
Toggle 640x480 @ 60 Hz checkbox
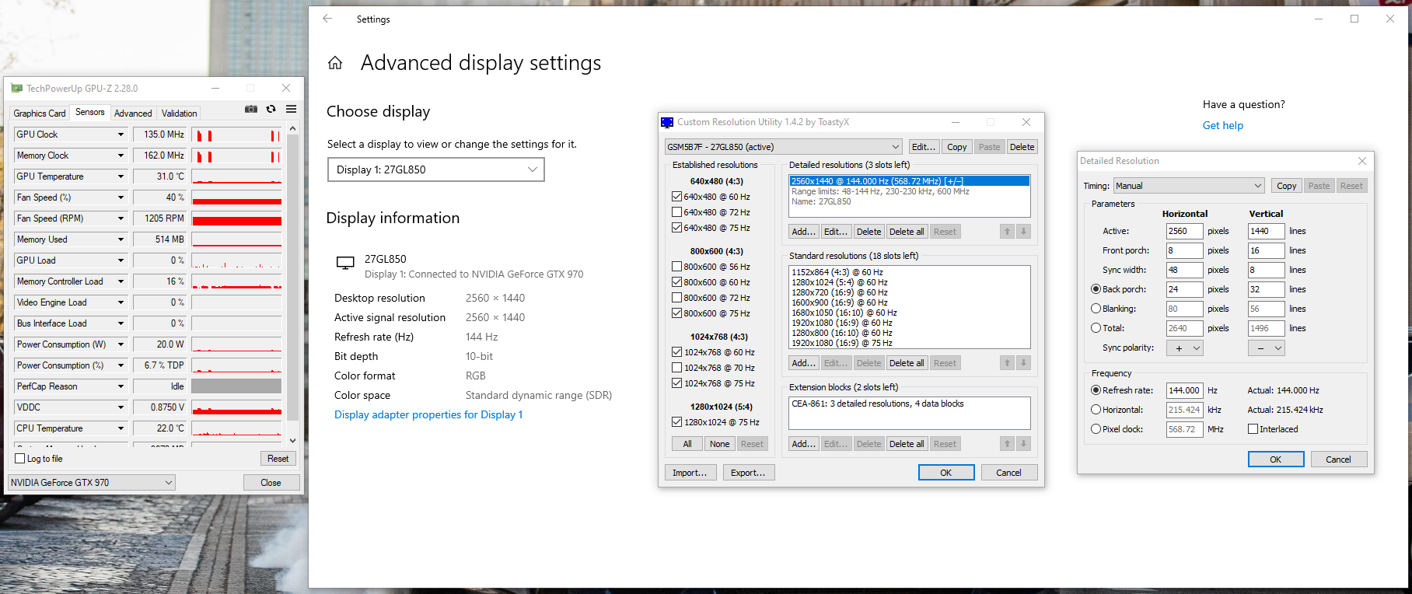tap(676, 197)
